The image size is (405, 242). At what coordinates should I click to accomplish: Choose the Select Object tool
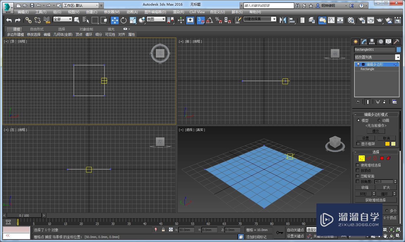[77, 20]
